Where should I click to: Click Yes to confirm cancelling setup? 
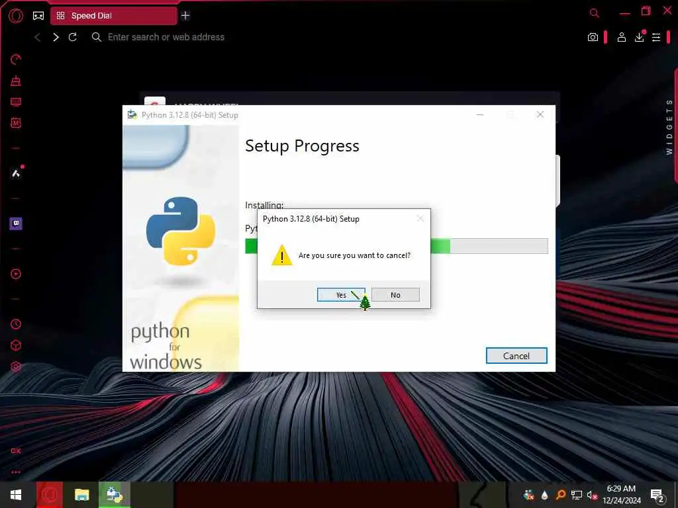(341, 294)
